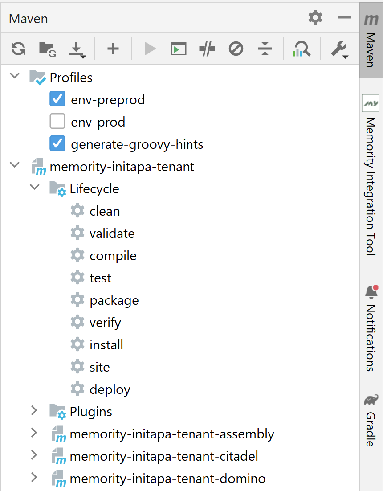Open Memority Integration Tool side tab
The height and width of the screenshot is (491, 383).
pos(371,175)
